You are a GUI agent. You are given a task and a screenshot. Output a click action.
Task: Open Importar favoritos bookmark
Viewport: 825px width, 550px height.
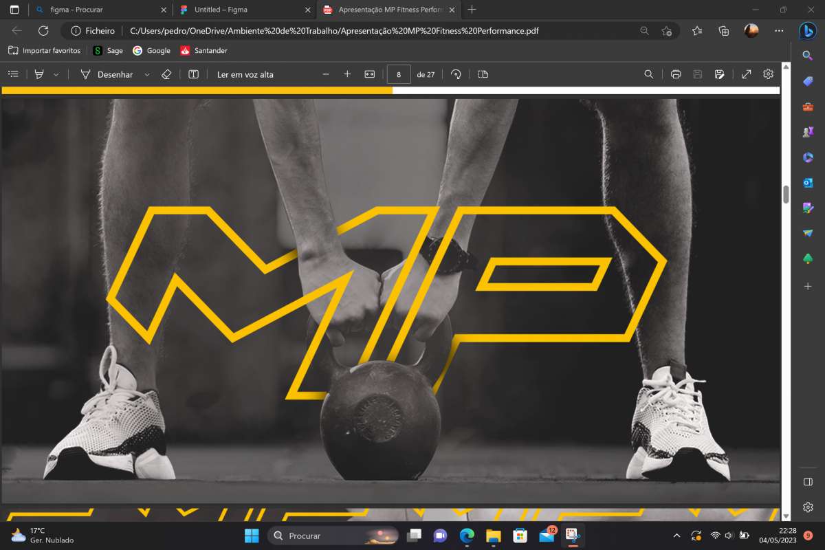(45, 50)
